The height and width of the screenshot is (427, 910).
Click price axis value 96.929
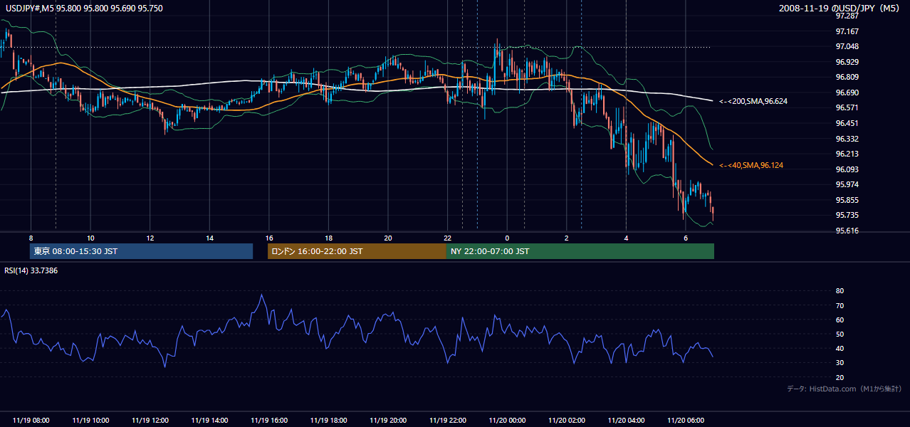click(847, 62)
